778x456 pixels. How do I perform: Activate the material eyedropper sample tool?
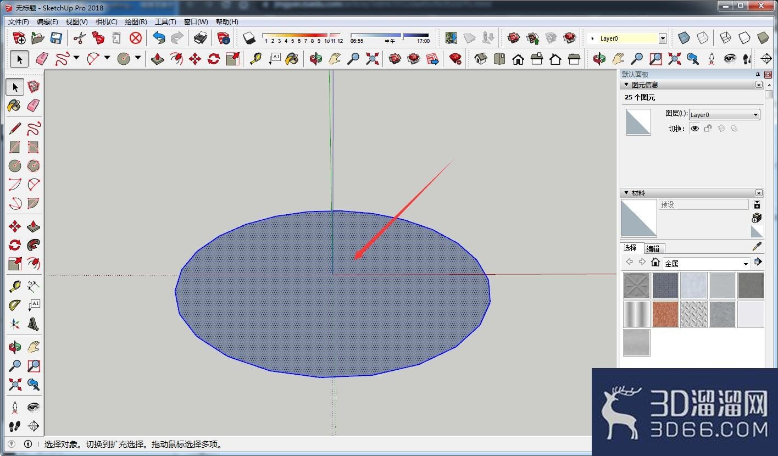point(757,247)
